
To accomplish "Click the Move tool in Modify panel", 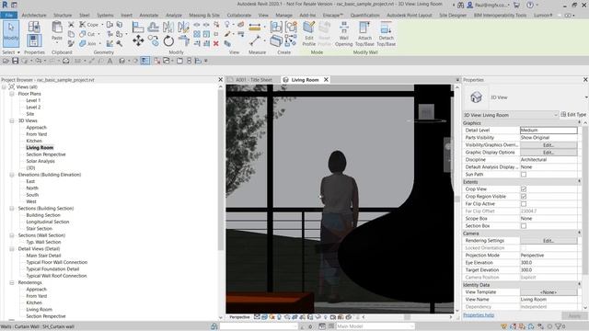I will 138,40.
